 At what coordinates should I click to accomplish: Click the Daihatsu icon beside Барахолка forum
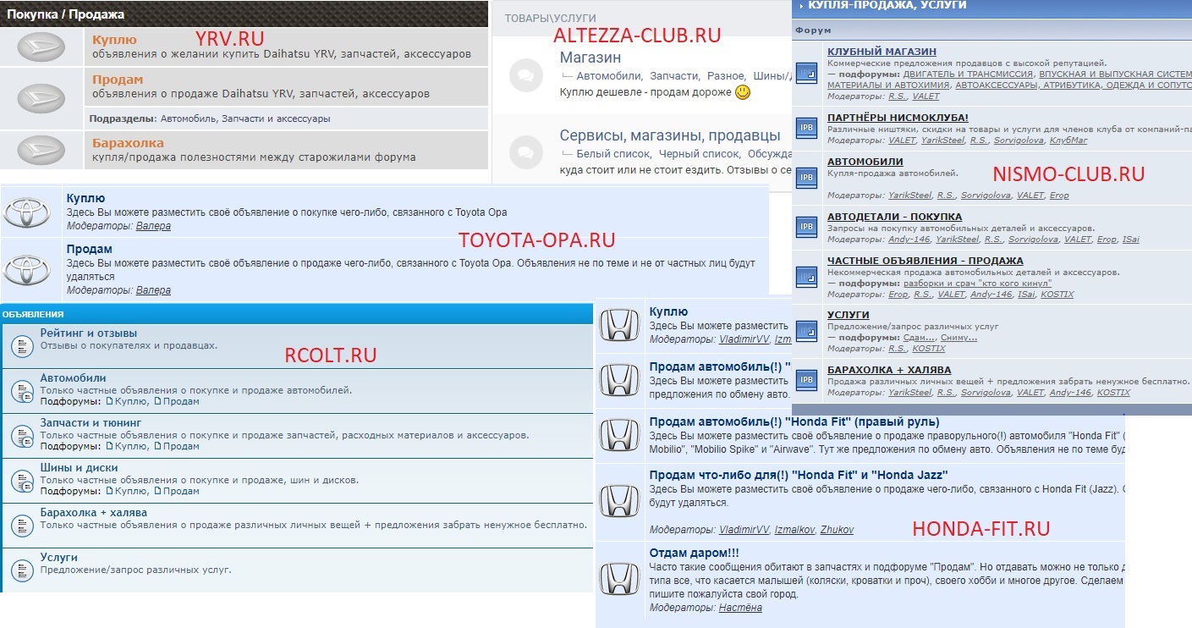[41, 150]
